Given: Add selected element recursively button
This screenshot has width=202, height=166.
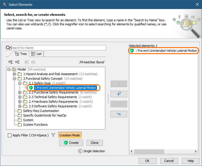Looking at the screenshot, I should 119,94.
